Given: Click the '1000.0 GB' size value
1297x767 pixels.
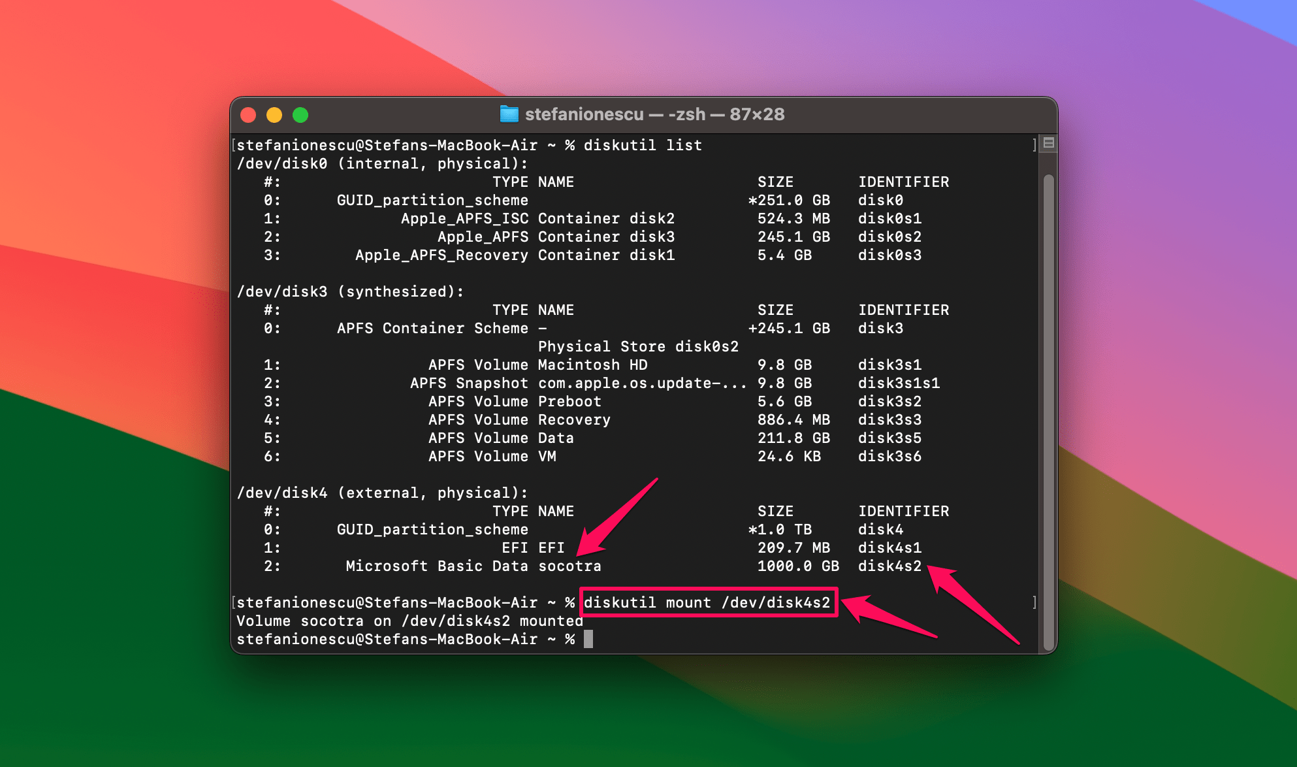Looking at the screenshot, I should 797,566.
